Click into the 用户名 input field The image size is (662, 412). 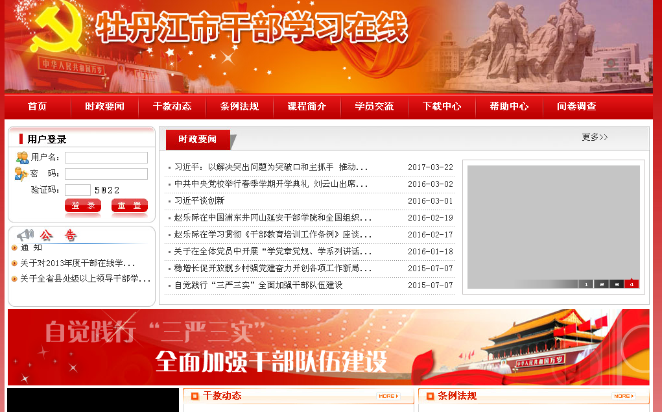click(x=106, y=158)
